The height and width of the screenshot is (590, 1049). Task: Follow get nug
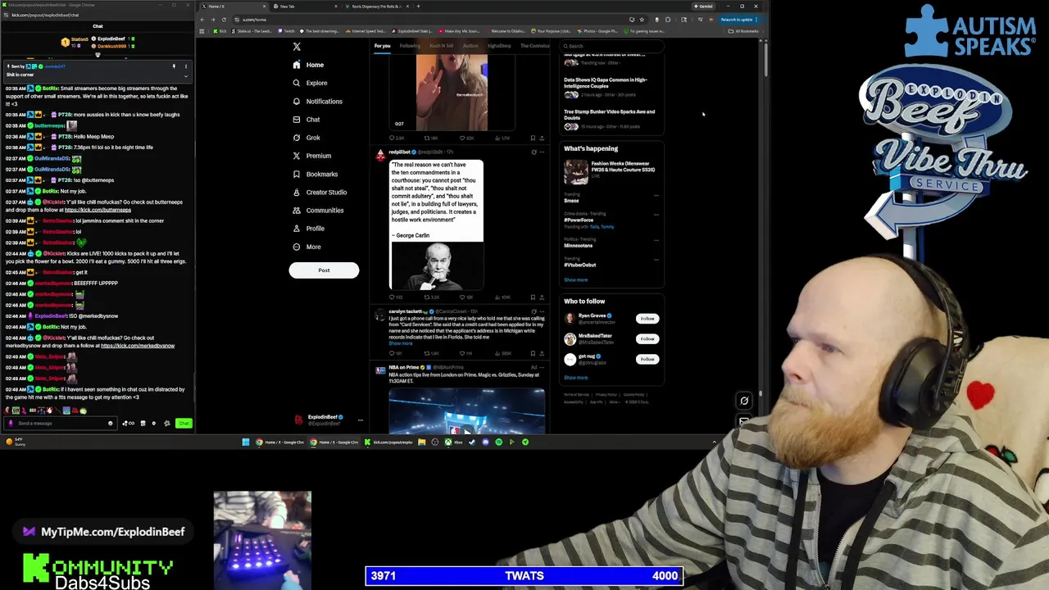pos(647,359)
